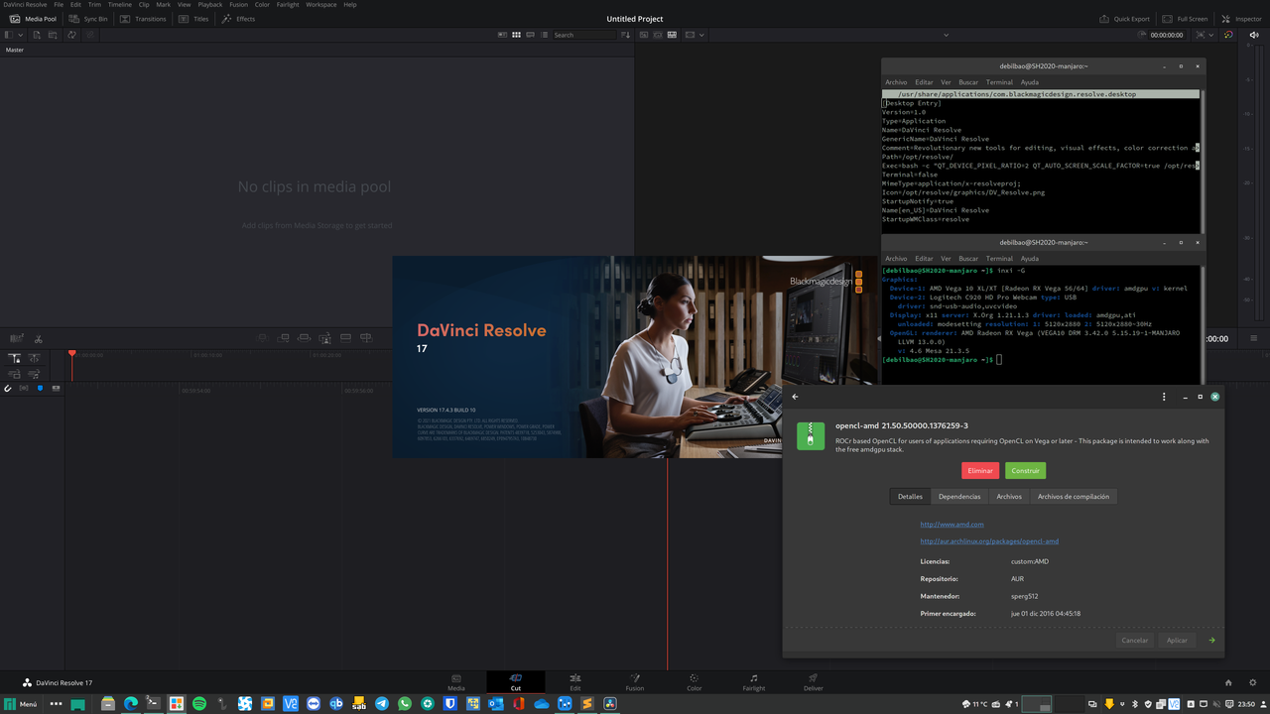Viewport: 1270px width, 714px height.
Task: Toggle timeline snapping magnet icon
Action: tap(8, 389)
